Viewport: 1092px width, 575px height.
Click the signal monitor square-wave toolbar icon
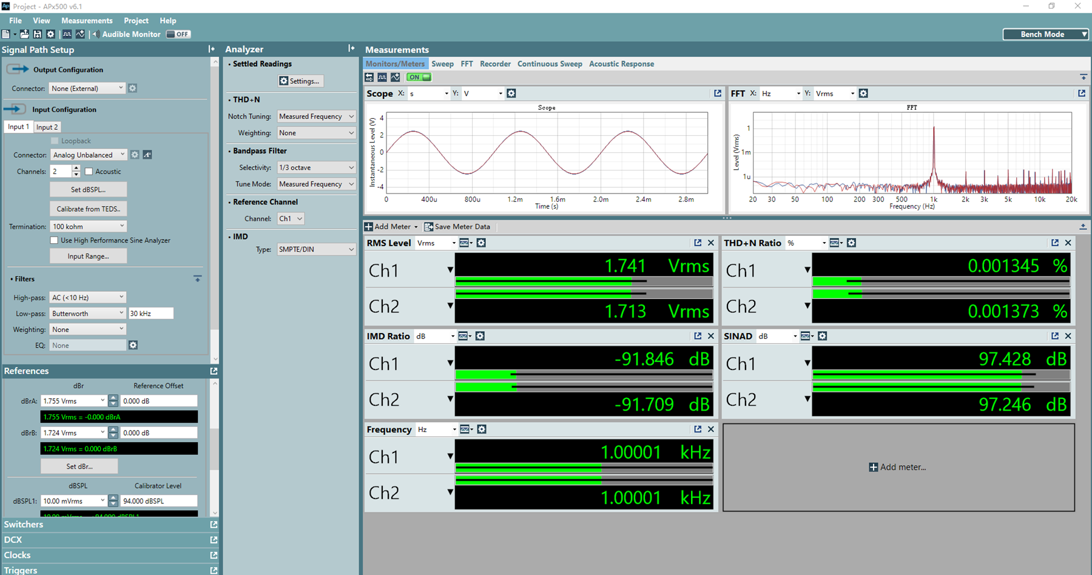(67, 35)
